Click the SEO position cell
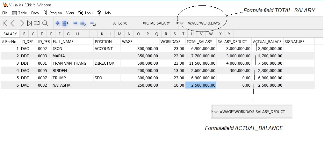The width and height of the screenshot is (324, 143). [x=107, y=78]
